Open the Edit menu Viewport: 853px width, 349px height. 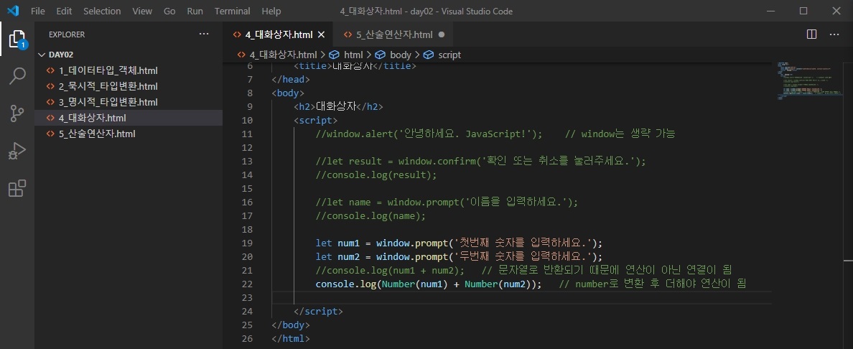point(64,11)
